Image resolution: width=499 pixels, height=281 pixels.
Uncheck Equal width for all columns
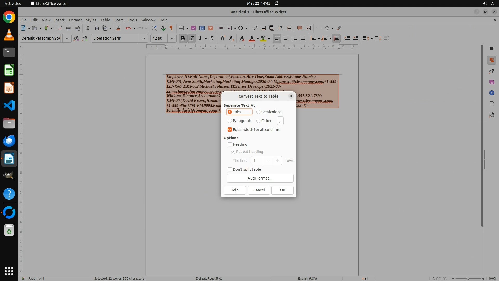pos(230,130)
